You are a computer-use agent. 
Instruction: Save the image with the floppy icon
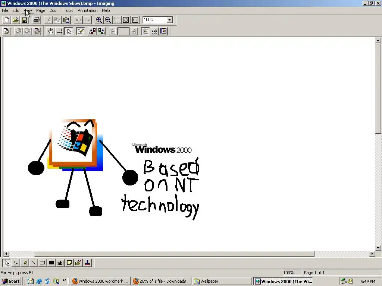tap(25, 20)
